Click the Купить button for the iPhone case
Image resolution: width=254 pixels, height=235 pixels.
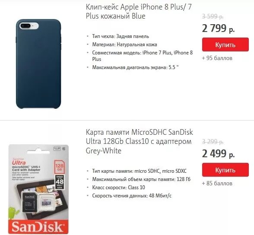pyautogui.click(x=225, y=44)
